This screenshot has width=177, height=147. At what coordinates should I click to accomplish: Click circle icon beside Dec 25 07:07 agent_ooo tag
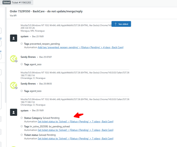[x=22, y=64]
